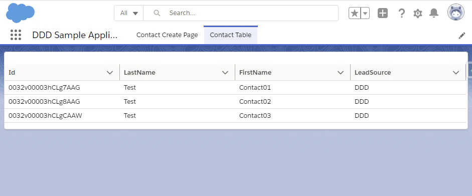
Task: Switch to Contact Create Page tab
Action: click(x=167, y=35)
